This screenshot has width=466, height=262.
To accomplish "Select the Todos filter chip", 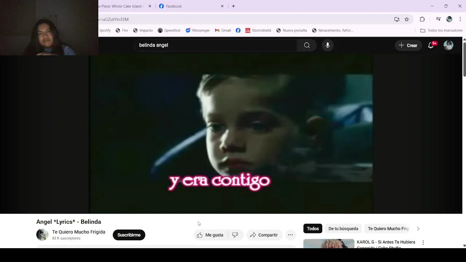I will pyautogui.click(x=313, y=229).
